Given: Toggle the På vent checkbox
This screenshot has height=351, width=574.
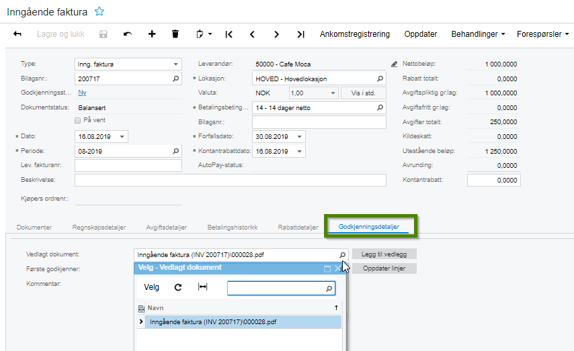Looking at the screenshot, I should coord(79,121).
